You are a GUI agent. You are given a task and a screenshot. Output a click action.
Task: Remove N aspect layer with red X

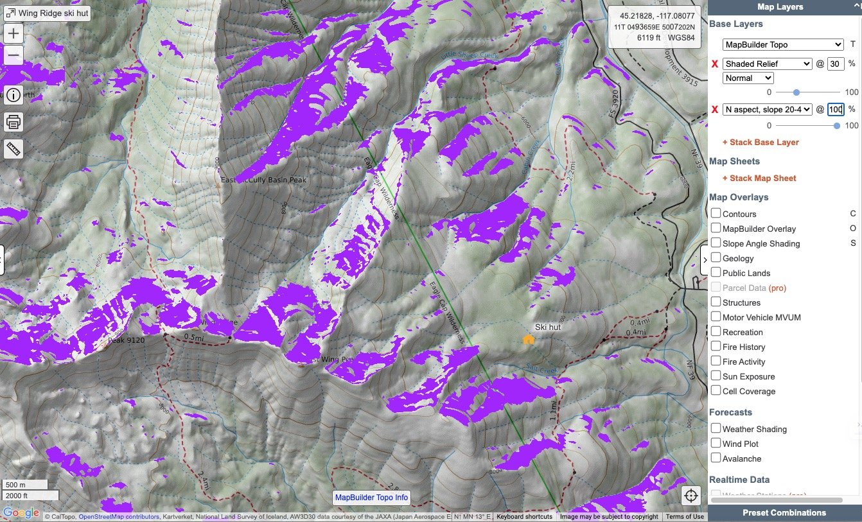tap(714, 110)
